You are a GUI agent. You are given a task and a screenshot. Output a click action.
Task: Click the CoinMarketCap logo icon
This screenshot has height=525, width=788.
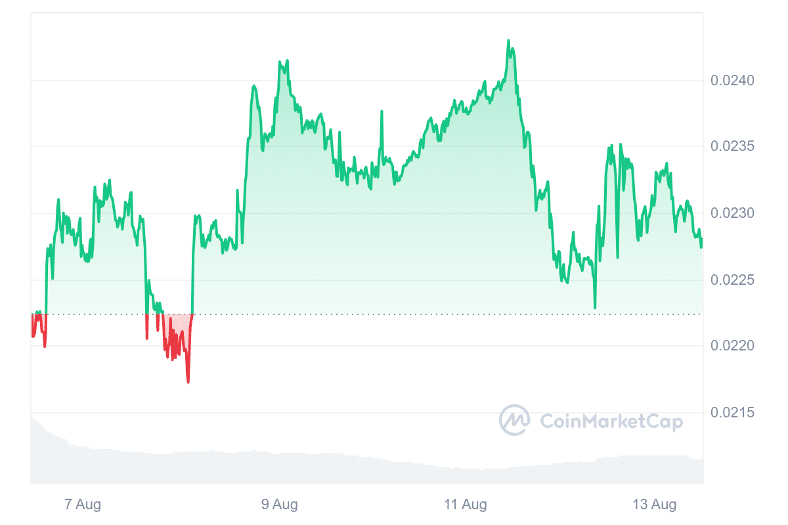514,420
